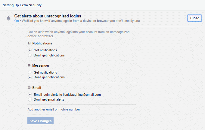Choose 'Don't get email alerts' option
This screenshot has height=130, width=205.
point(30,99)
